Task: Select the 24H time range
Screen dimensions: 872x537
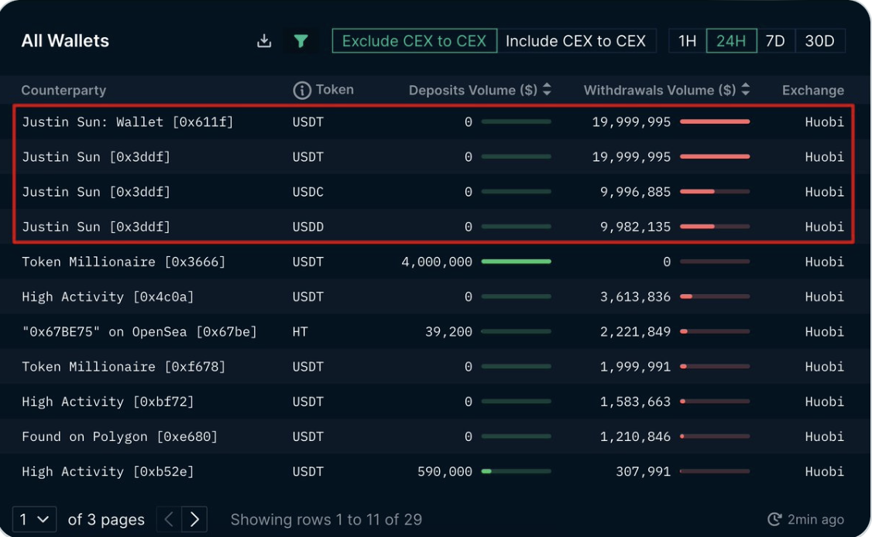Action: [x=731, y=40]
